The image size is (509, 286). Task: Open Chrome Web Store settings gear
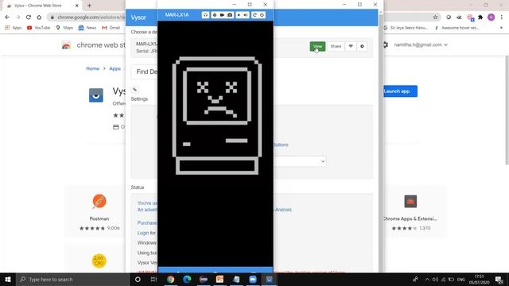click(386, 44)
